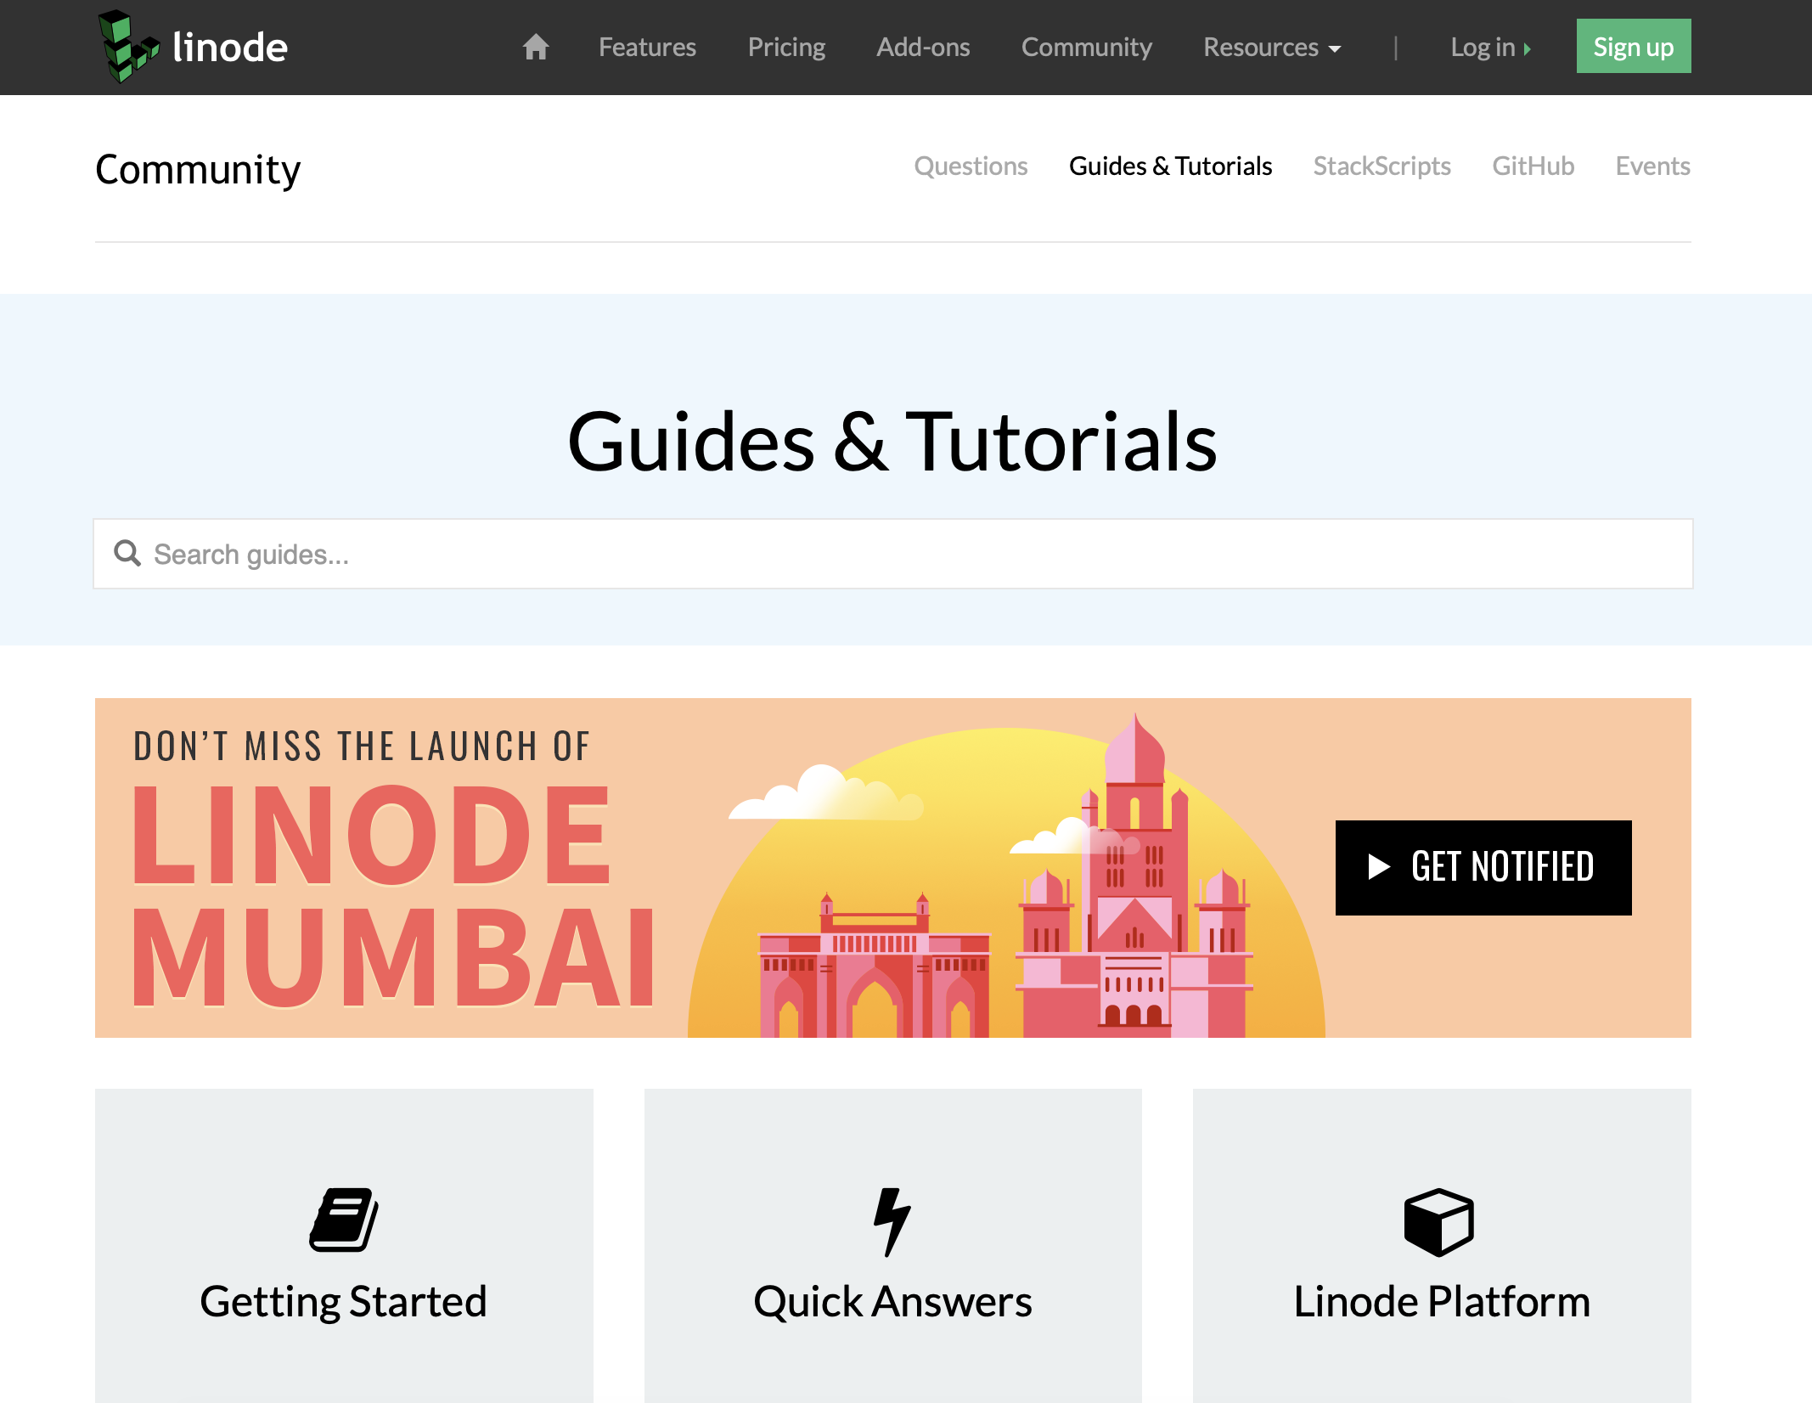The width and height of the screenshot is (1812, 1403).
Task: Open the Features nav item
Action: (647, 48)
